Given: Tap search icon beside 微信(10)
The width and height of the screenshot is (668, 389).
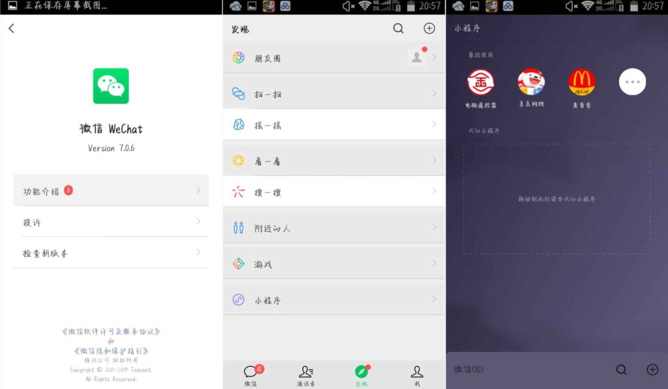Looking at the screenshot, I should point(622,369).
